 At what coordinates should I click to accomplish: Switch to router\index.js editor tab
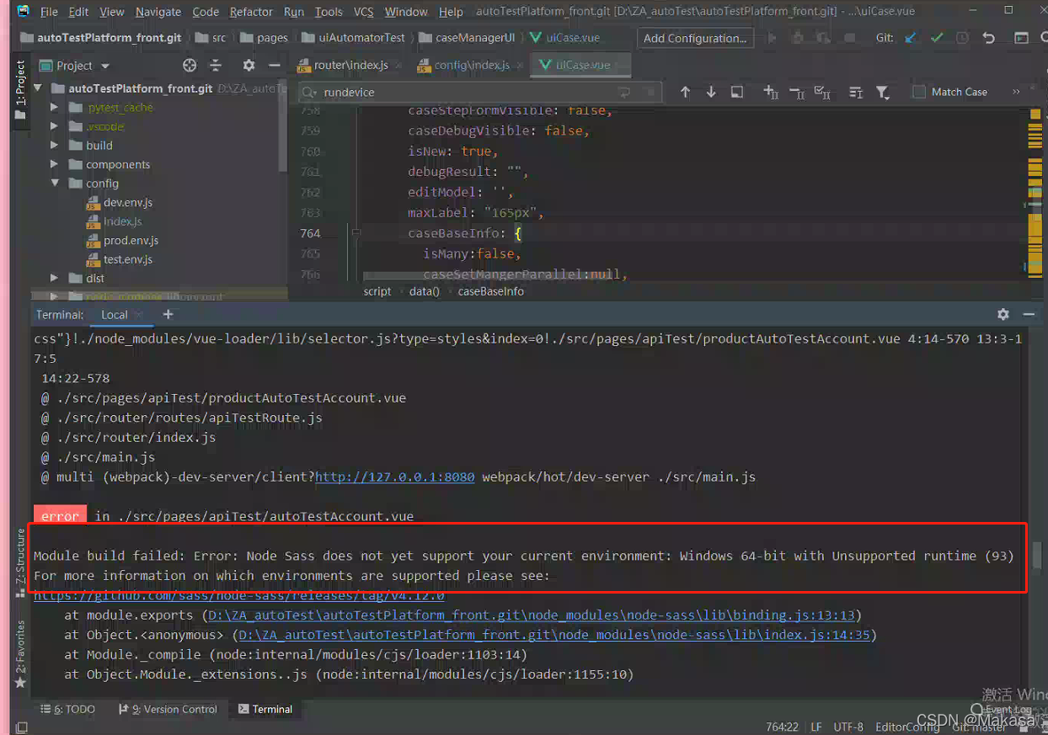(x=350, y=66)
